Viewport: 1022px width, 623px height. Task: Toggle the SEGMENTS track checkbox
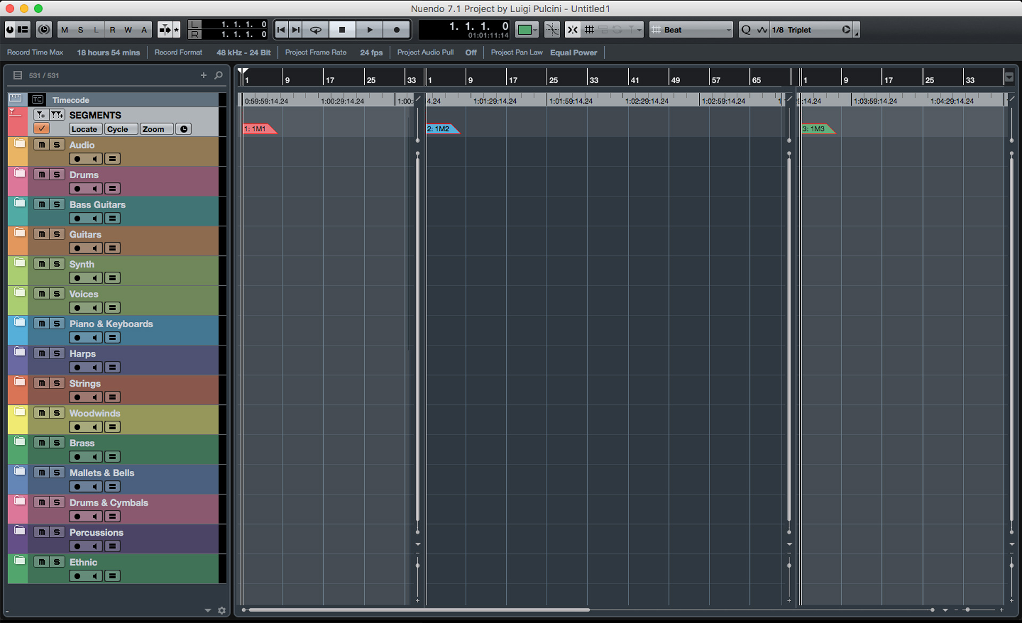[x=42, y=129]
